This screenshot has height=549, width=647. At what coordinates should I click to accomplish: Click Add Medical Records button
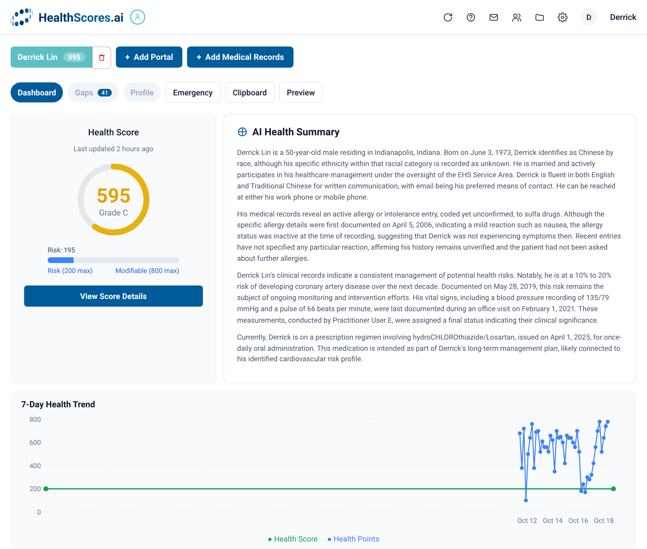pyautogui.click(x=240, y=57)
